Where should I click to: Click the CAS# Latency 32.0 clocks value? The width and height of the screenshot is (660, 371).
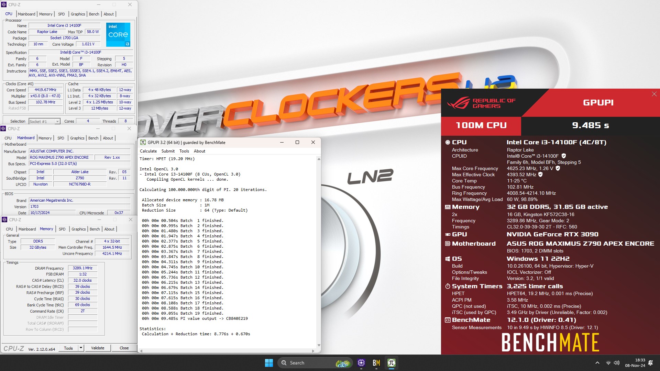[82, 280]
